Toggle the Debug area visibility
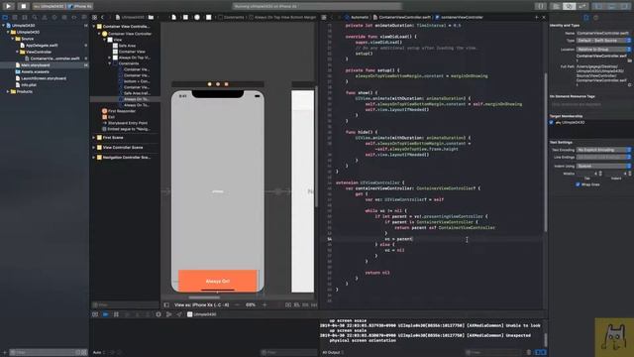The width and height of the screenshot is (634, 357). coord(612,6)
